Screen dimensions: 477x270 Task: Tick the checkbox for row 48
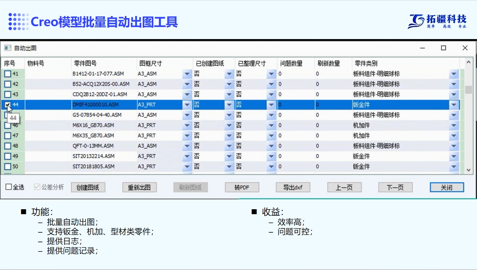coord(7,146)
